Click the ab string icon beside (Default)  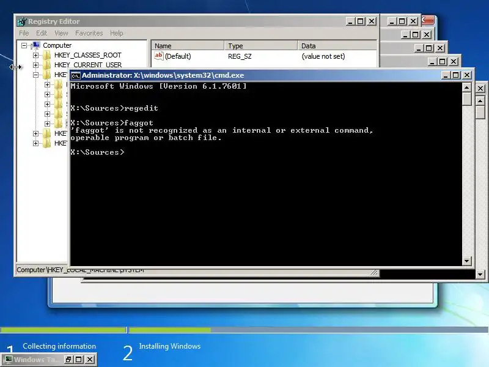(x=159, y=56)
